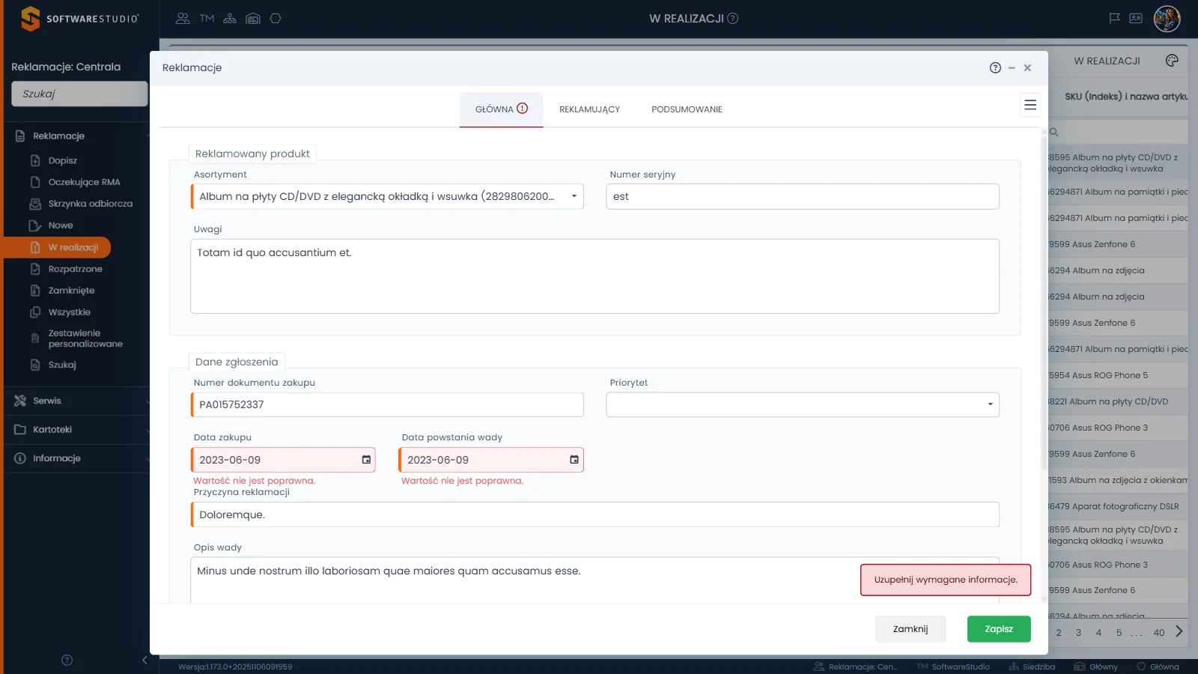Open the user avatar menu
The width and height of the screenshot is (1198, 674).
click(x=1167, y=19)
